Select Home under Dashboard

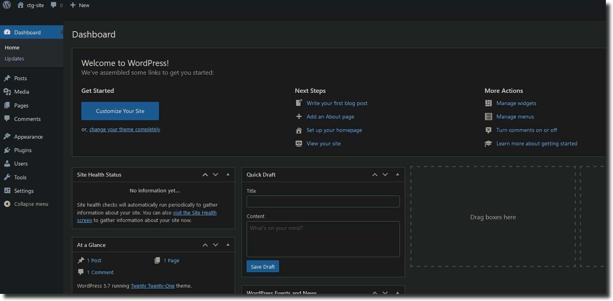coord(12,47)
